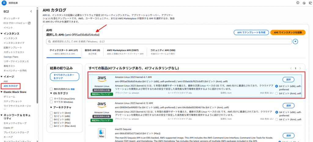The width and height of the screenshot is (313, 142).
Task: Open Savings Plans in the sidebar
Action: click(x=11, y=57)
